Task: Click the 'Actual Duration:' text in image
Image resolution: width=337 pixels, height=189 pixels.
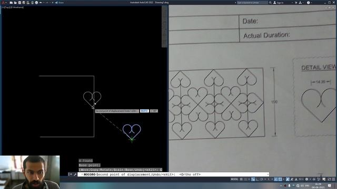Action: click(x=266, y=35)
